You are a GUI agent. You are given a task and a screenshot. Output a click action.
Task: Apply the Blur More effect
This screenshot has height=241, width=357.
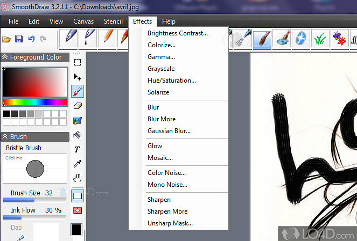point(179,119)
